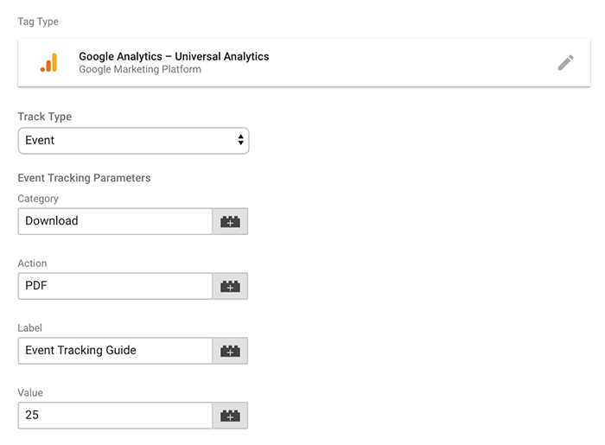Open variable picker beside Category field
Image resolution: width=605 pixels, height=445 pixels.
tap(230, 221)
